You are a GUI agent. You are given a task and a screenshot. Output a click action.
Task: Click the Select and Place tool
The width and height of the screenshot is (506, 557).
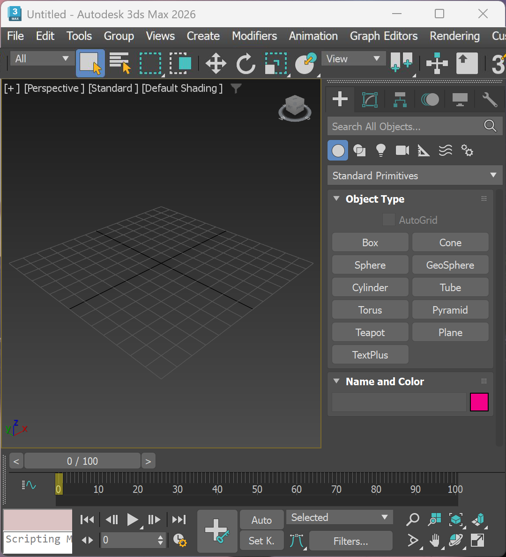coord(306,64)
